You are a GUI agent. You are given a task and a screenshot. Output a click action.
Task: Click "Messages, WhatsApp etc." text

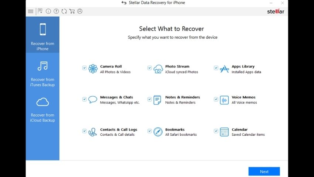(120, 103)
